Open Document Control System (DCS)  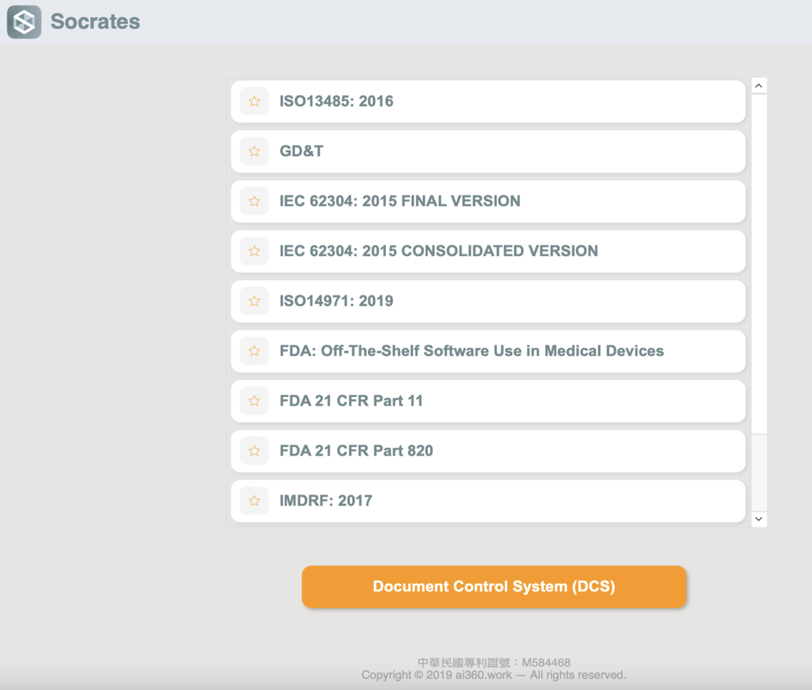494,586
